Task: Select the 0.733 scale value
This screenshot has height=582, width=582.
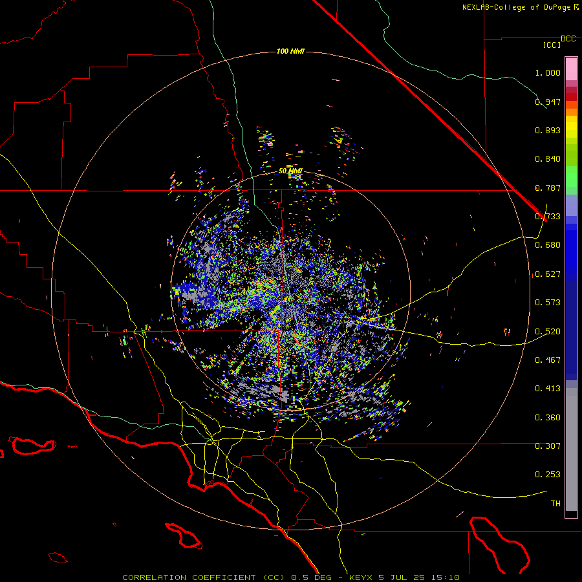Action: pos(548,217)
